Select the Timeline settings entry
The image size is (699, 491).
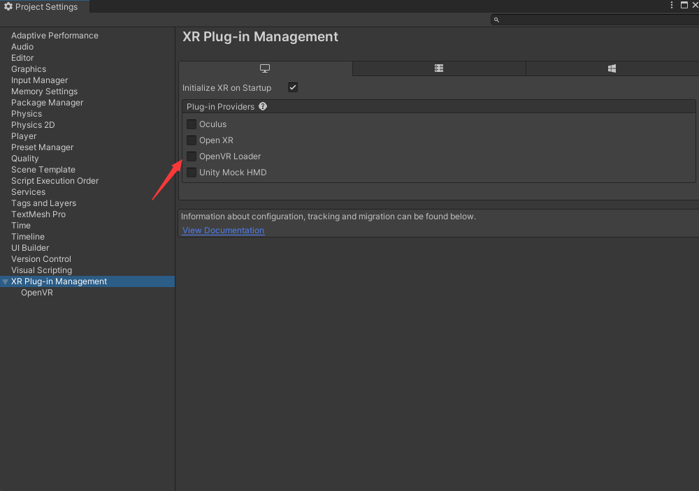(x=28, y=236)
